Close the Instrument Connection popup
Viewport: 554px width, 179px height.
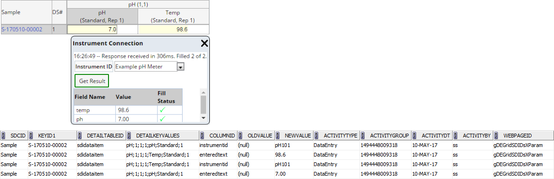[204, 43]
